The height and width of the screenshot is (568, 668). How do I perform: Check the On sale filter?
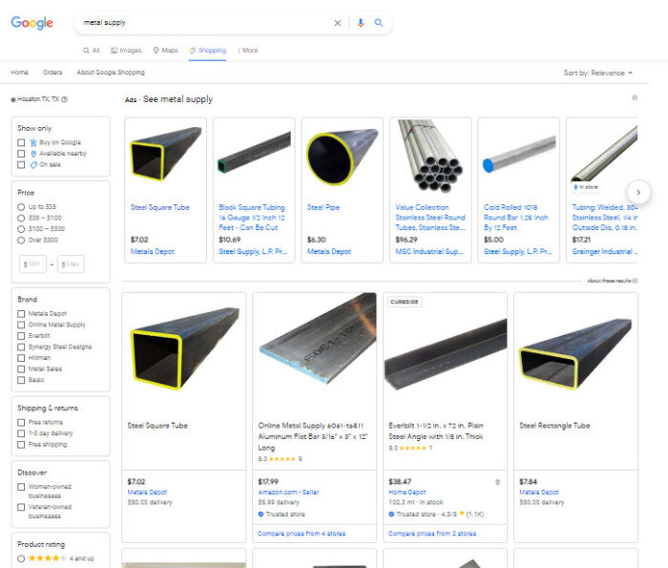point(21,164)
